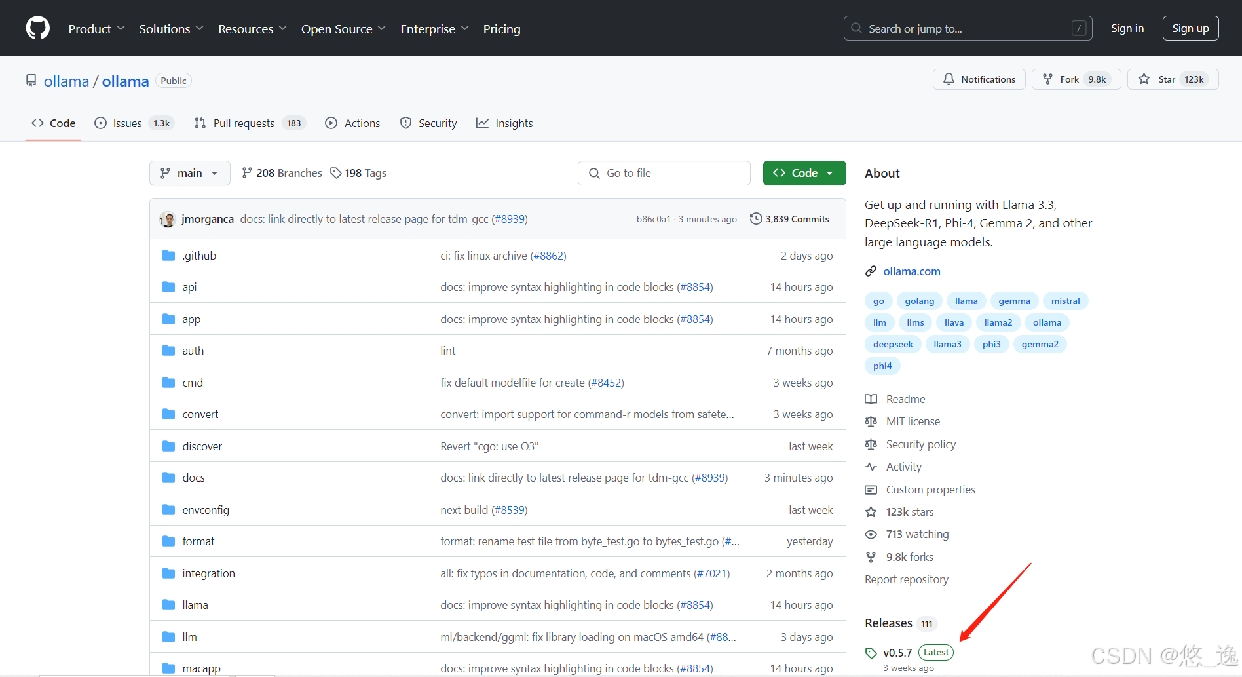
Task: Click the repository icon beside ollama/ollama
Action: click(x=31, y=81)
